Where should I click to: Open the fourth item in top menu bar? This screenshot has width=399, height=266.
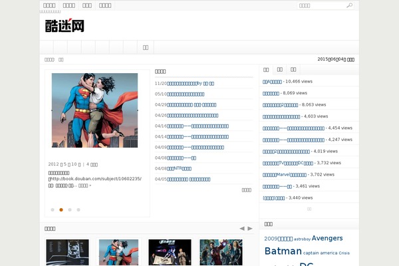coord(105,5)
